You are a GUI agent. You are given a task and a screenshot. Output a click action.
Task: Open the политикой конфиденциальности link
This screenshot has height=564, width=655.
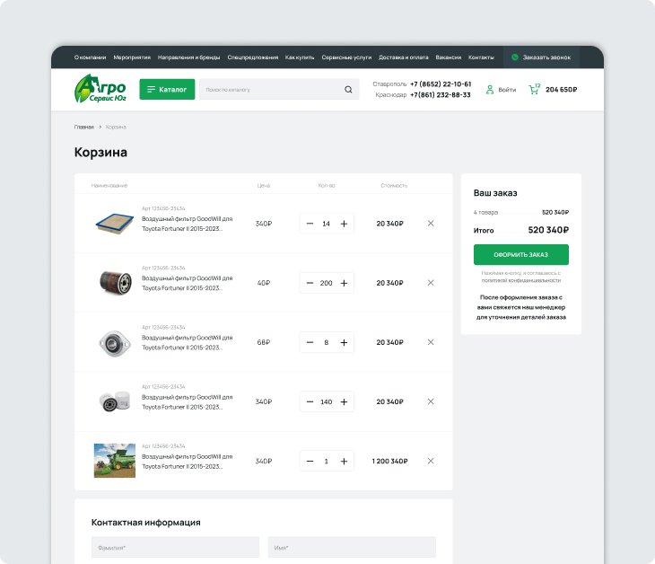[x=521, y=280]
